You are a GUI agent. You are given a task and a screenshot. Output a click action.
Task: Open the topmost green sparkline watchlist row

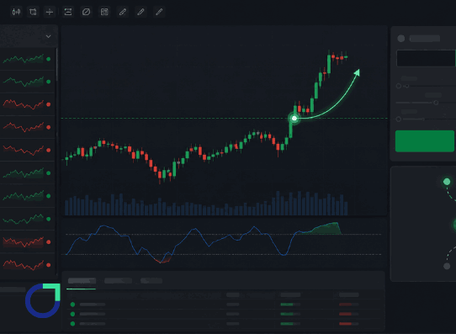coord(27,59)
